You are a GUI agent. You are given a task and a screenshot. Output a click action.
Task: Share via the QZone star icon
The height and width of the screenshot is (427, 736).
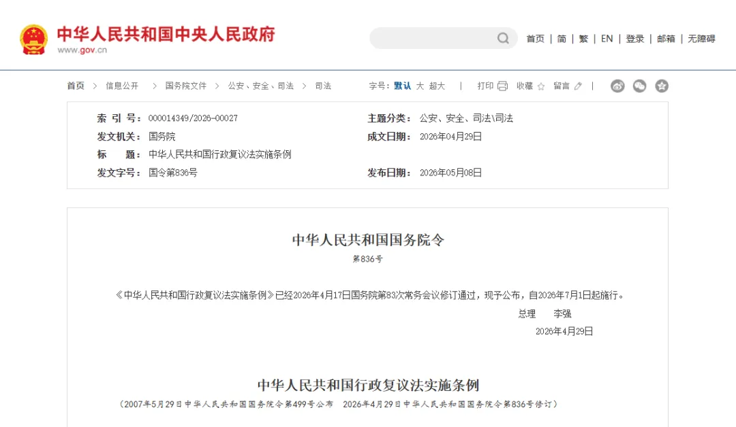tap(661, 86)
